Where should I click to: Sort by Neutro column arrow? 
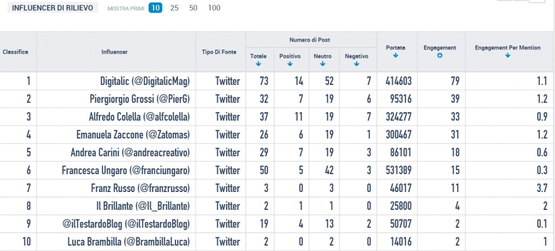pos(322,64)
